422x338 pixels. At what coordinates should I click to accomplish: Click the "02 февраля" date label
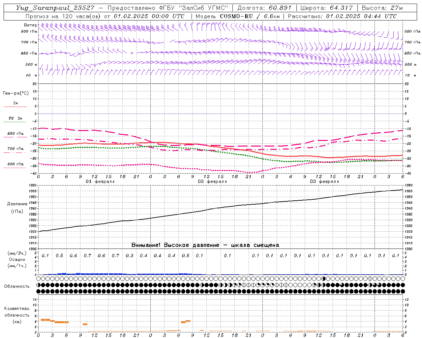pos(212,182)
